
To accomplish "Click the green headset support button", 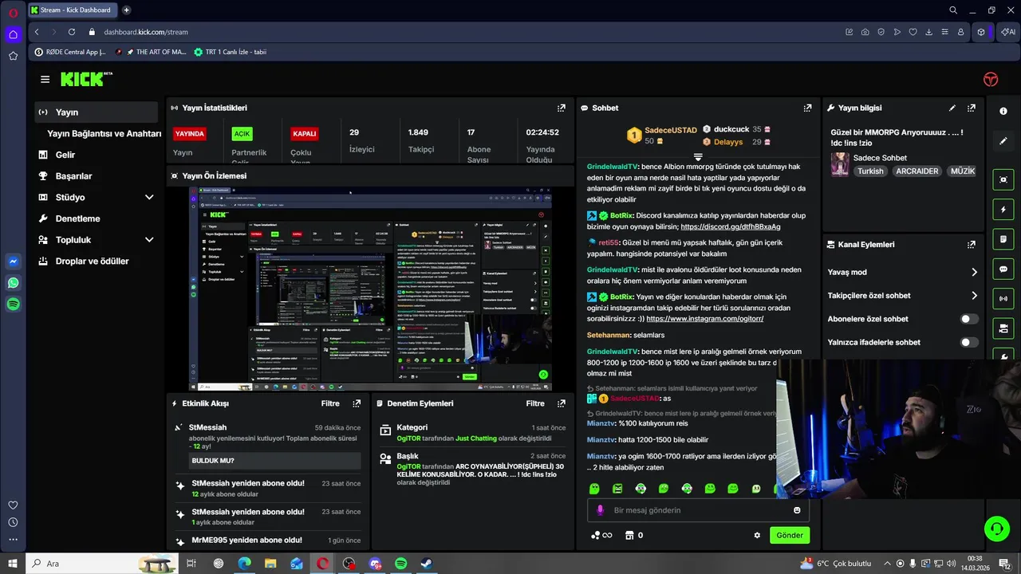I will (x=995, y=528).
